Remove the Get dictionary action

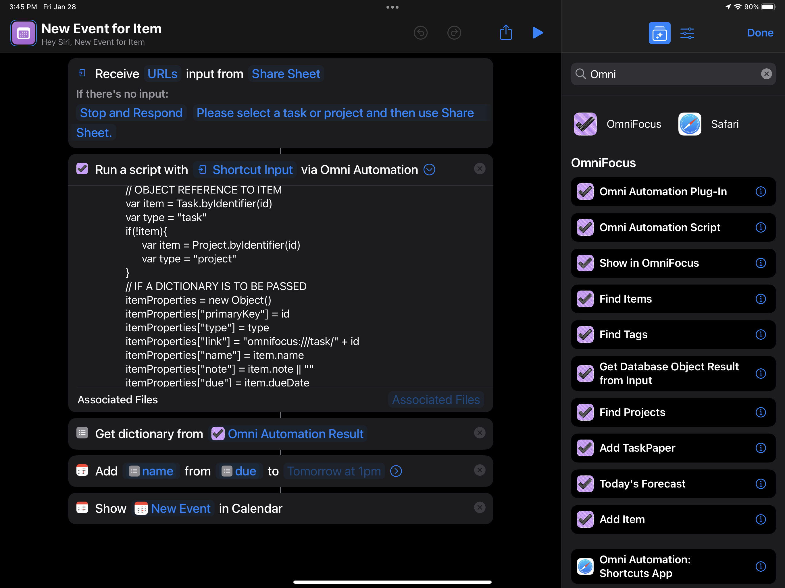(480, 433)
